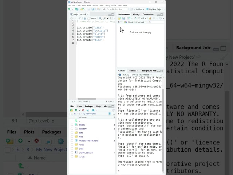Check the project_setup.R file checkbox
Image resolution: width=233 pixels, height=175 pixels.
[x=72, y=152]
